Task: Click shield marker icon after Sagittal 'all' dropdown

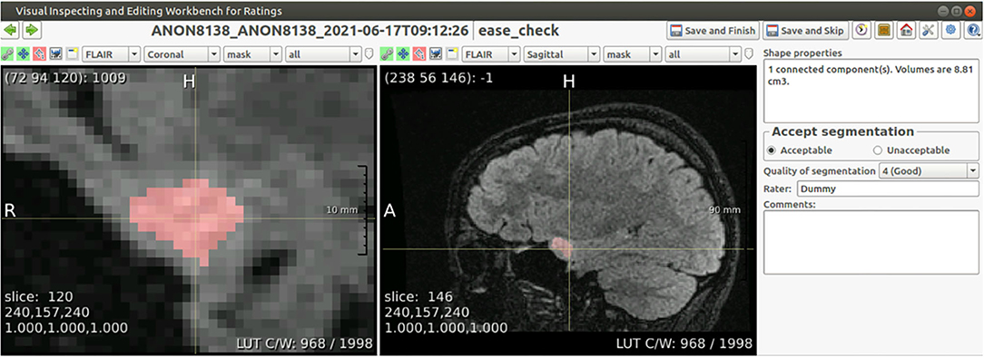Action: [x=749, y=53]
